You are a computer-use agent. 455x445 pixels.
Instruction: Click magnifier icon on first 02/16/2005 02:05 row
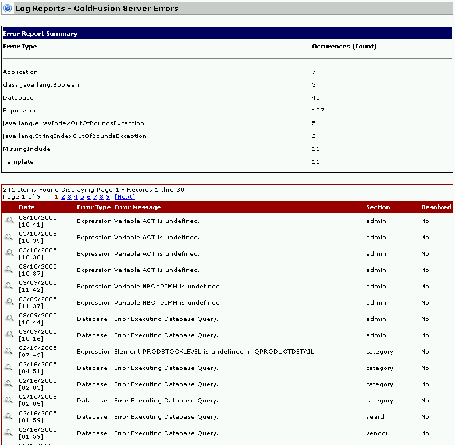(9, 383)
